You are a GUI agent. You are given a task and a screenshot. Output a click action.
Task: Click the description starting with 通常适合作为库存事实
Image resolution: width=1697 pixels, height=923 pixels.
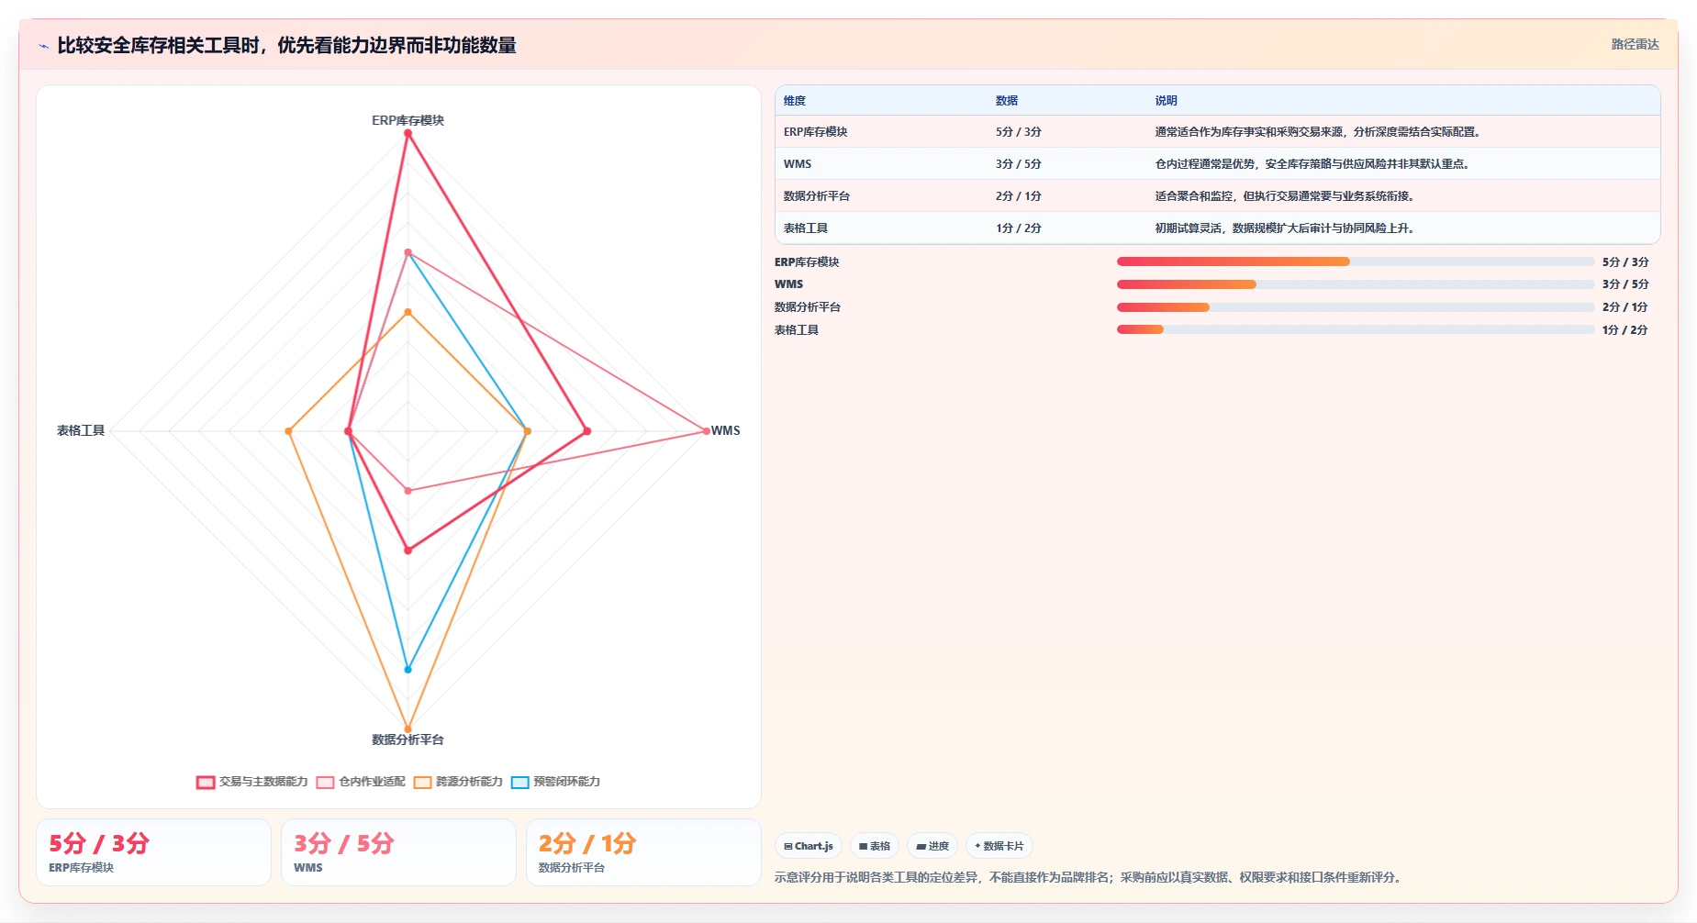[x=1317, y=132]
